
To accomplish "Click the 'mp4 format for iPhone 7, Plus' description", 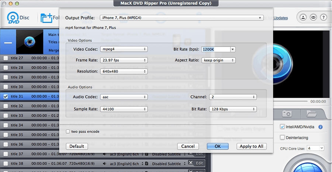I will (x=91, y=28).
